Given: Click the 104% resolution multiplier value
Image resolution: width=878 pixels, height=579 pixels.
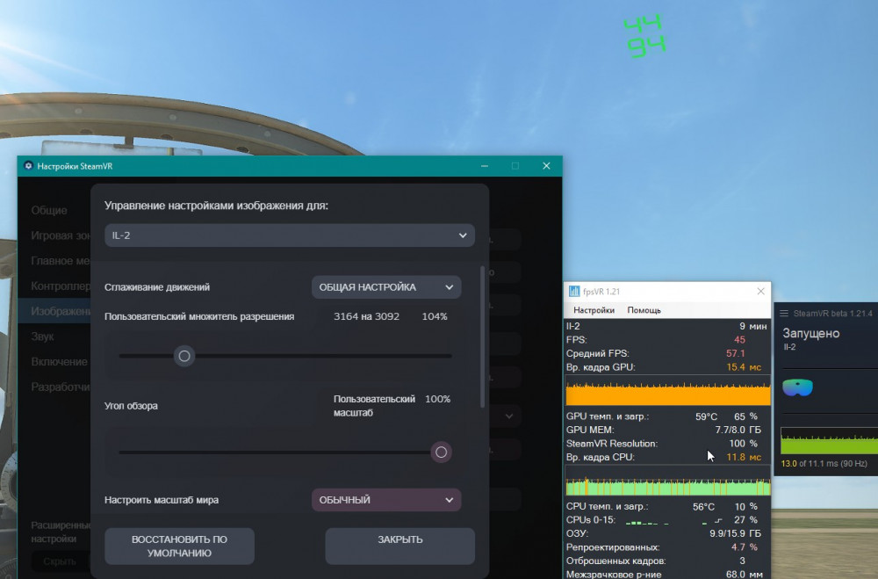Looking at the screenshot, I should [435, 316].
